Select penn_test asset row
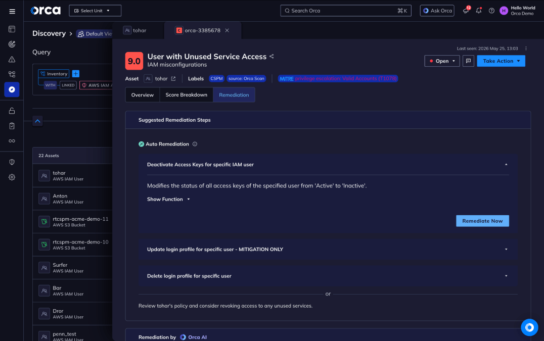The image size is (544, 341). click(x=72, y=334)
